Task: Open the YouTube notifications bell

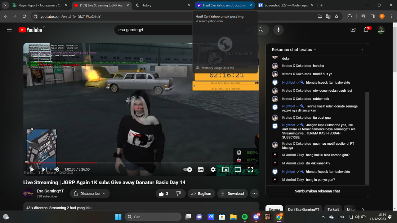Action: [x=366, y=30]
